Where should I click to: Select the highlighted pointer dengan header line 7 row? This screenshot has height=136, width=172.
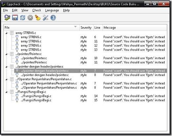90,71
